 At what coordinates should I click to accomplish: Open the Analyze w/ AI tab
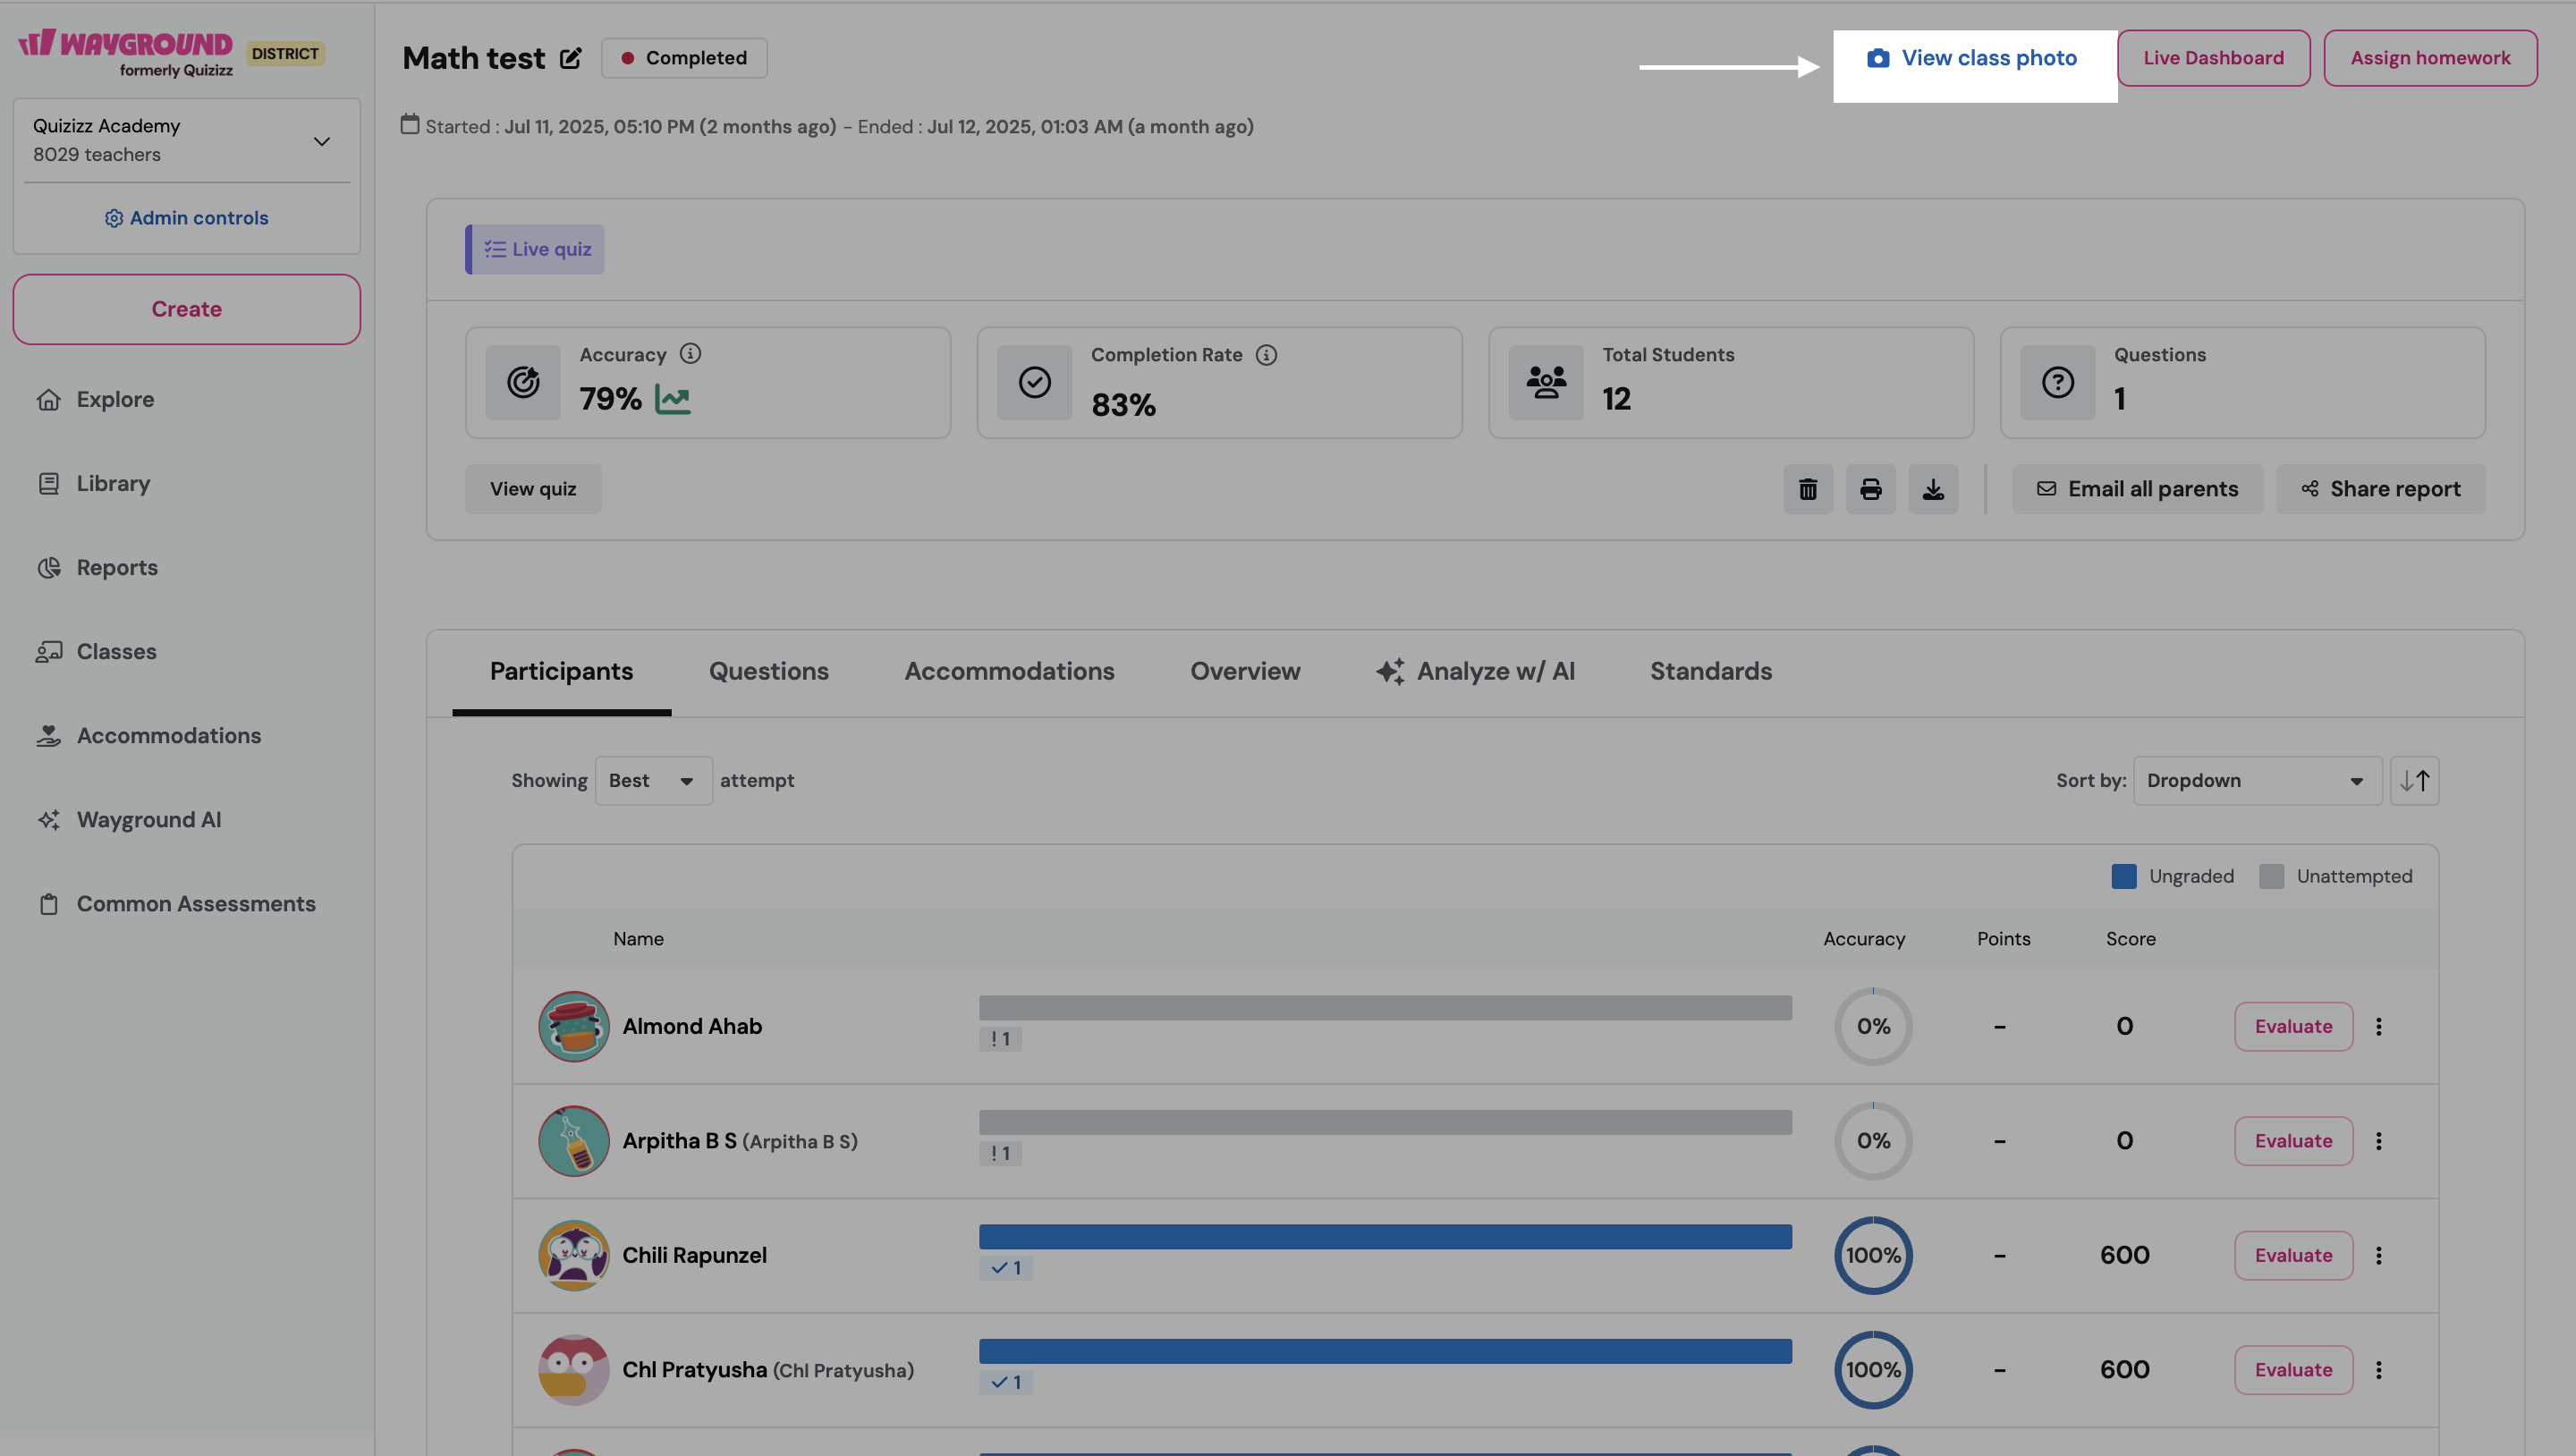tap(1475, 671)
